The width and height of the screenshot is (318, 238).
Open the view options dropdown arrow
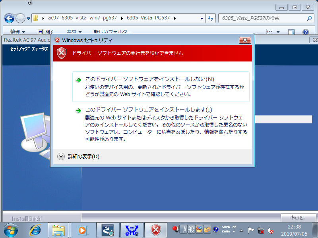278,32
